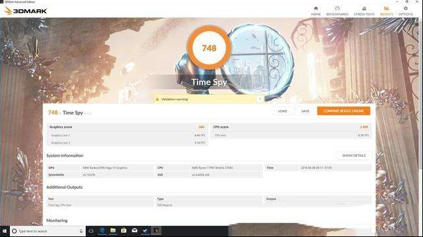This screenshot has height=237, width=423.
Task: Click the Load button
Action: pyautogui.click(x=282, y=111)
